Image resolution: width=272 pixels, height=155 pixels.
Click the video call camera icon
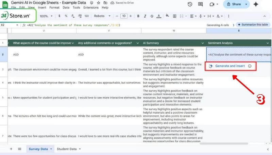tap(212, 4)
